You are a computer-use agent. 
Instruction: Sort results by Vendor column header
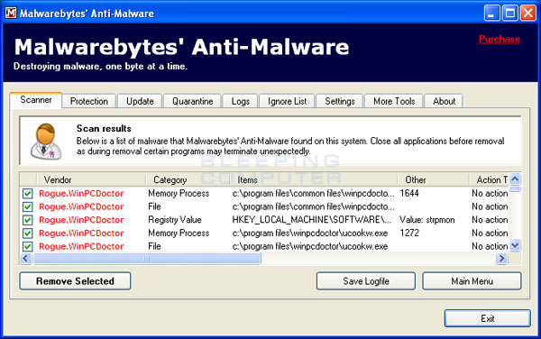(91, 179)
